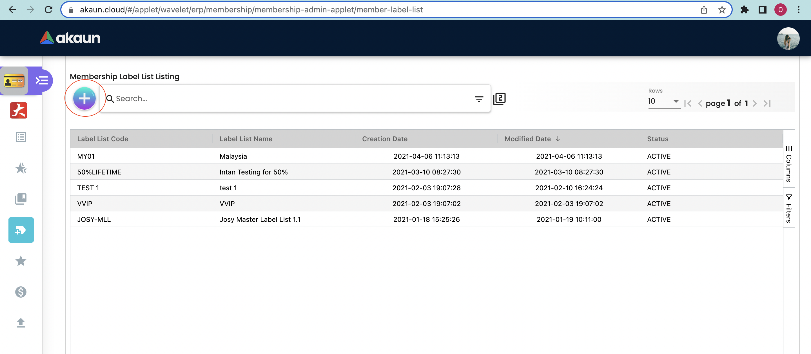Select the dollar sign sidebar icon
The image size is (811, 354).
[x=21, y=292]
